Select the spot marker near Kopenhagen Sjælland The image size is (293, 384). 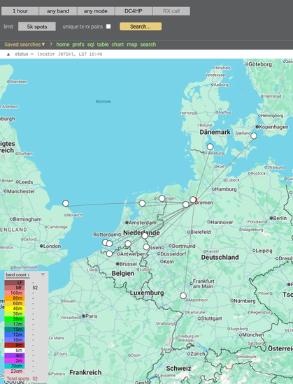click(x=254, y=135)
